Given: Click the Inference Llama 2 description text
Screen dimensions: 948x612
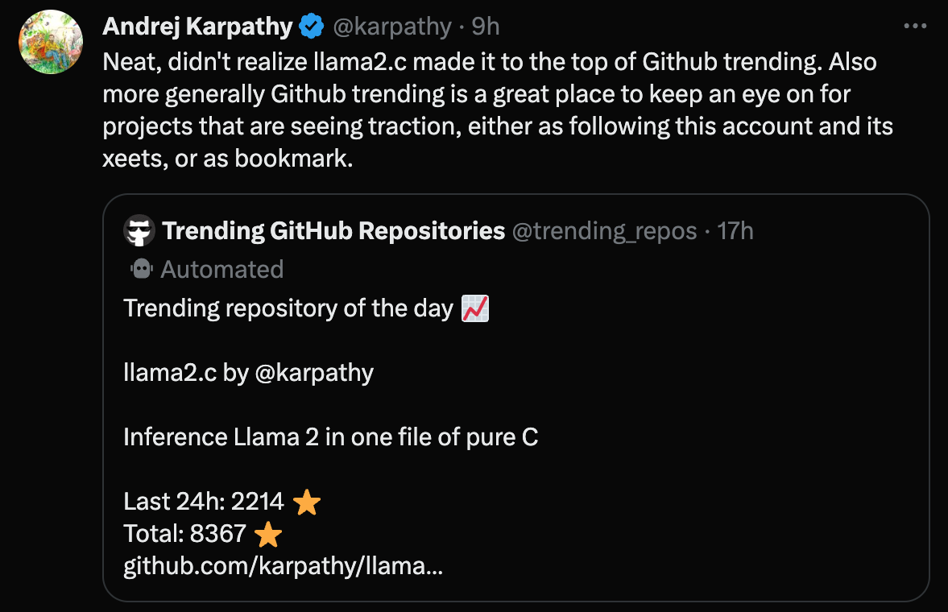Looking at the screenshot, I should tap(331, 437).
